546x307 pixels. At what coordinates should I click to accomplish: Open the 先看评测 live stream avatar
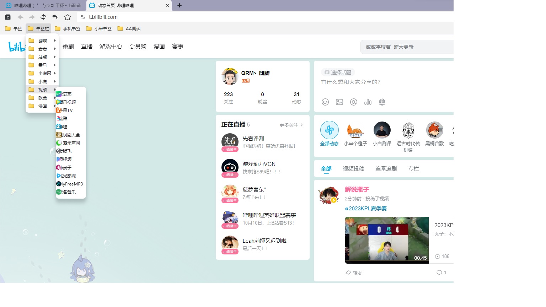(x=230, y=142)
